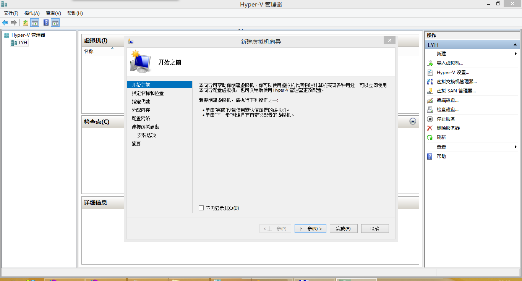522x281 pixels.
Task: Collapse the LYH actions section header
Action: pyautogui.click(x=515, y=45)
